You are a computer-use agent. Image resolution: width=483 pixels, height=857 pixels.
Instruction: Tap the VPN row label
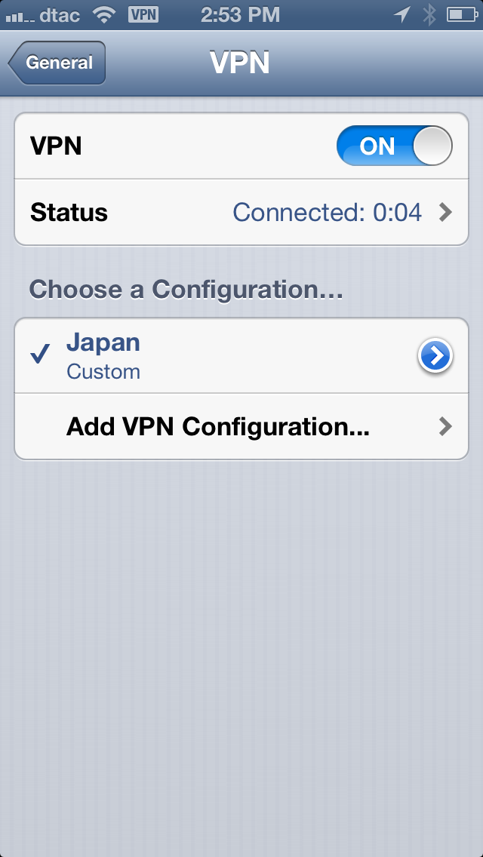pos(57,146)
